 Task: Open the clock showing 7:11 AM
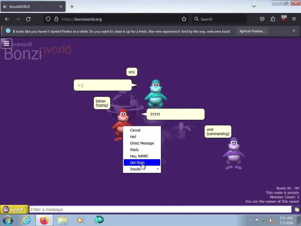(286, 220)
